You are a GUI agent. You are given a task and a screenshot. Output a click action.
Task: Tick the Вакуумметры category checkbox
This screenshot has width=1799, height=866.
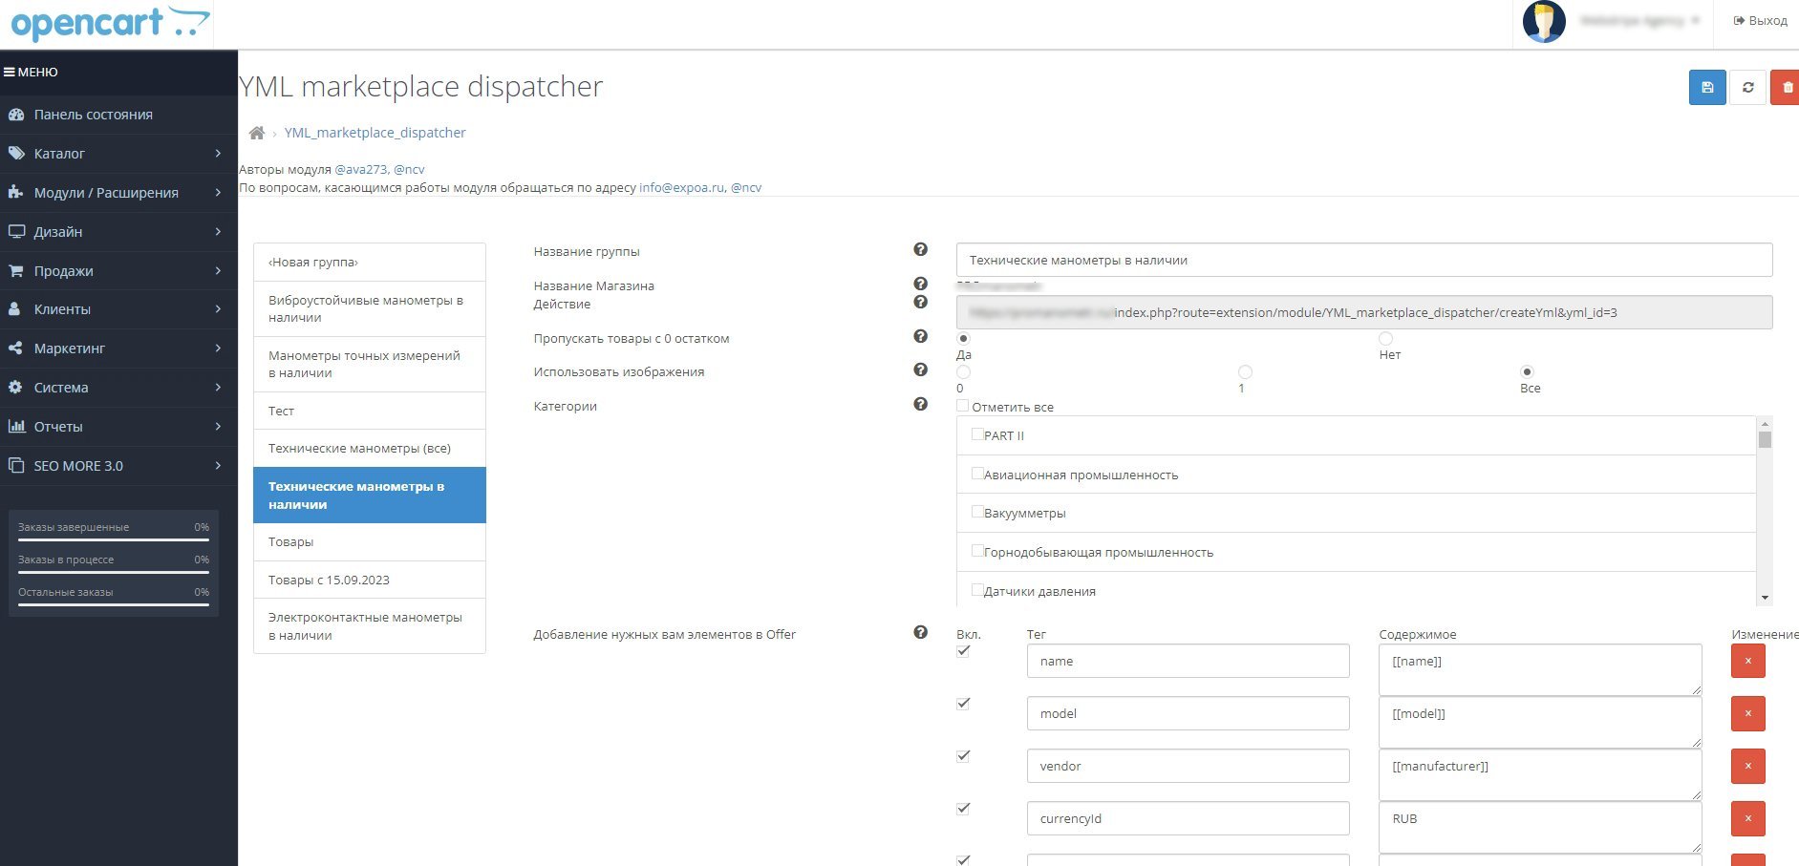977,512
